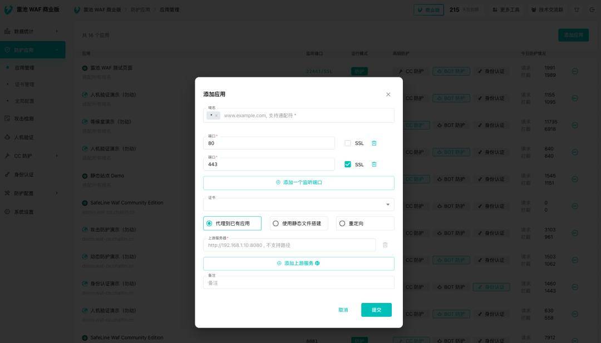Uncheck SSL for port 443
This screenshot has height=343, width=601.
pos(348,164)
